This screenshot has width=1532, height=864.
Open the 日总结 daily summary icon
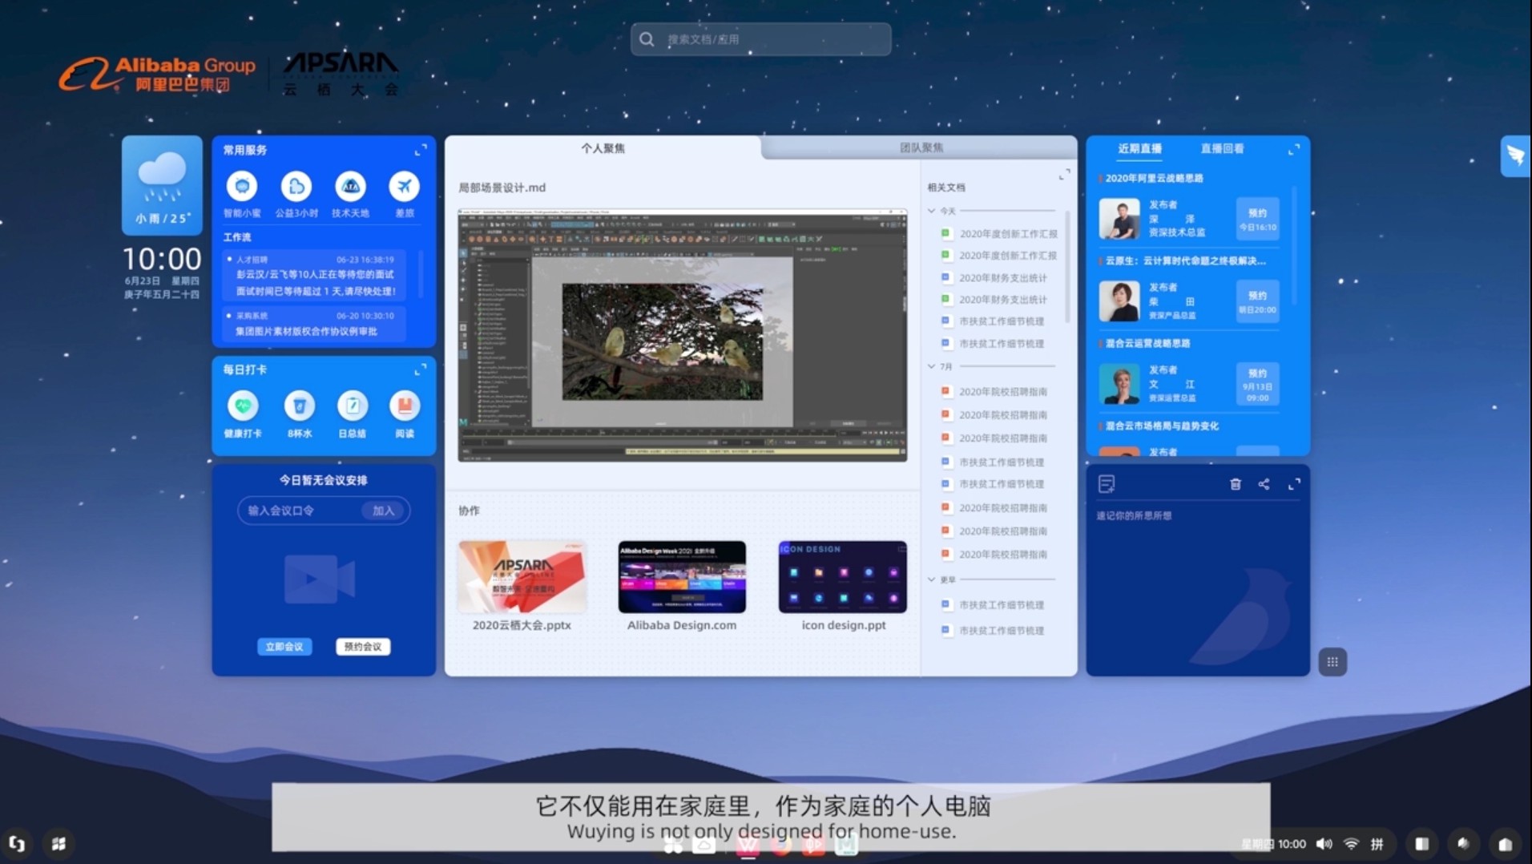[352, 406]
